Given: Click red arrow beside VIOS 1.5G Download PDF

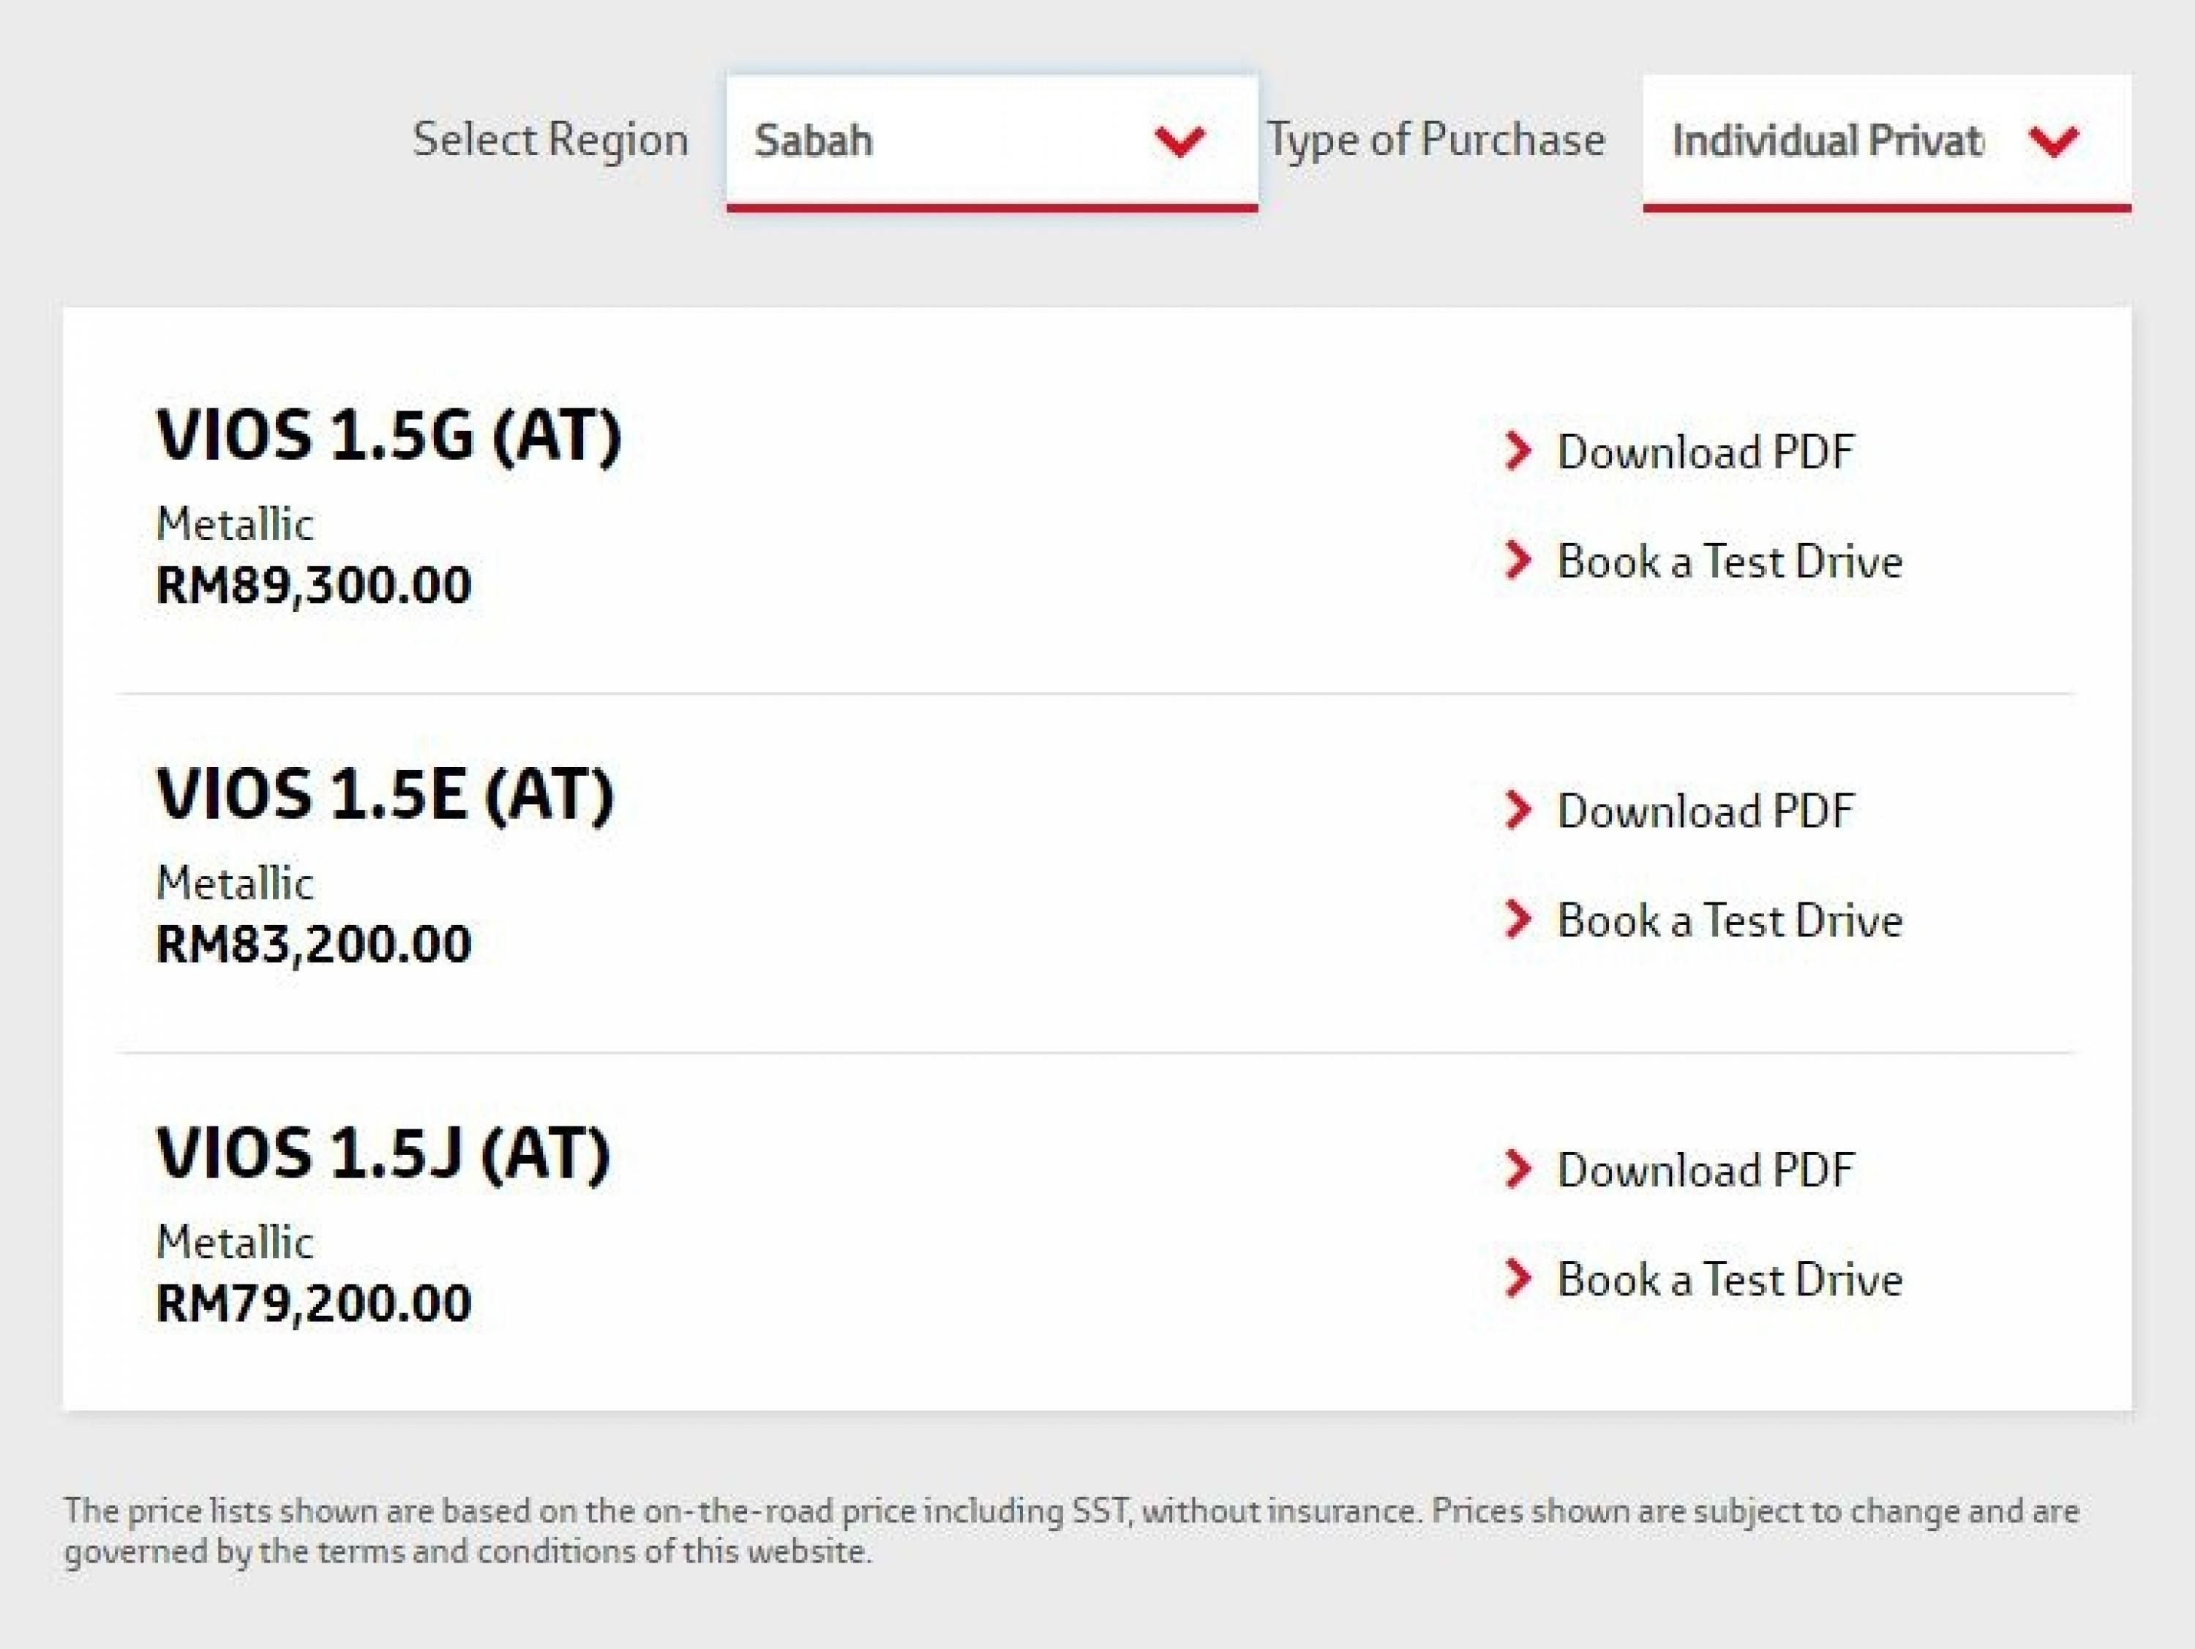Looking at the screenshot, I should 1517,451.
